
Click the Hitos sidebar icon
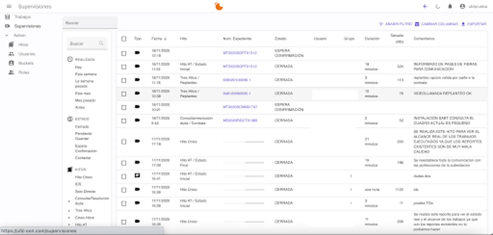tap(11, 44)
